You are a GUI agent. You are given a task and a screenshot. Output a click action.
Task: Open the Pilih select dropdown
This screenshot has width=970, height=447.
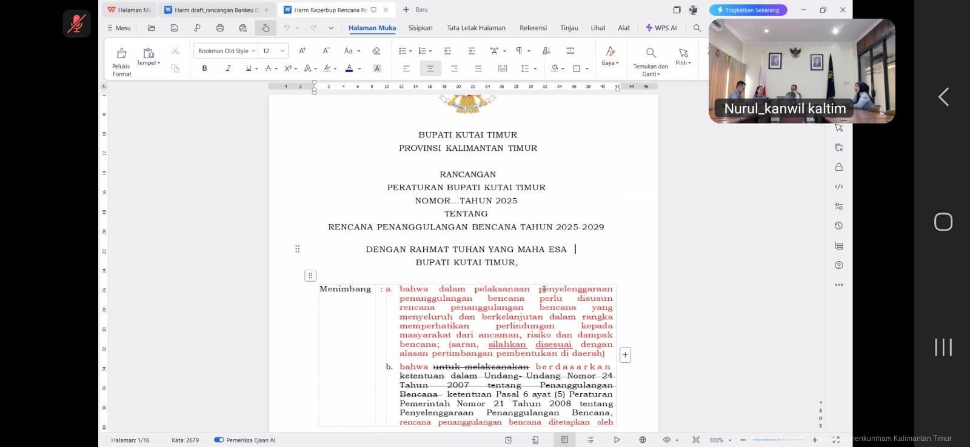(683, 56)
